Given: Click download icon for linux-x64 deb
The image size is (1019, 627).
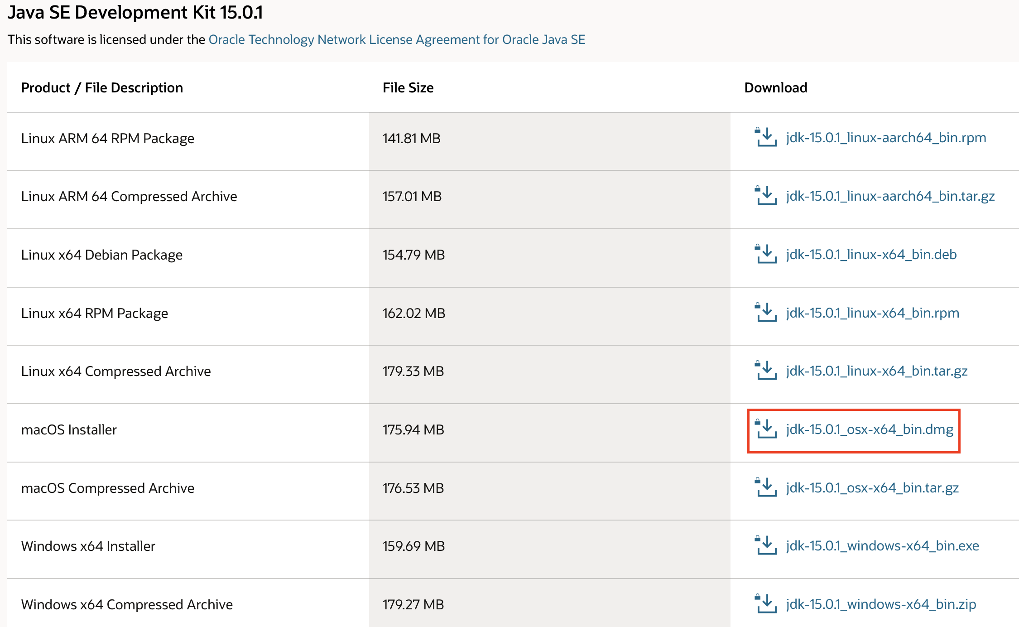Looking at the screenshot, I should click(x=766, y=254).
